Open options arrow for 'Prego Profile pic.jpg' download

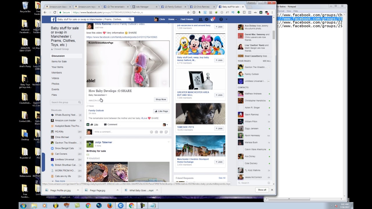[x=78, y=190]
